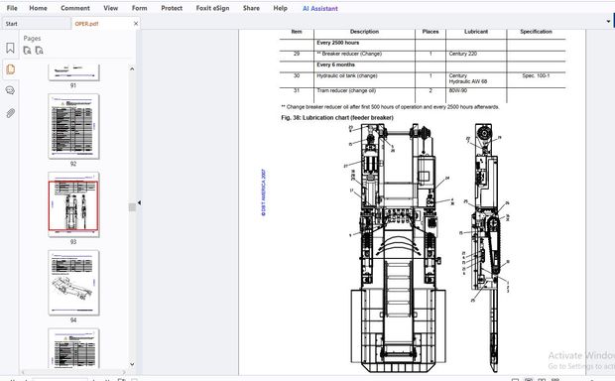Select the OPER.pdf document tab
The image size is (615, 381).
tap(86, 24)
